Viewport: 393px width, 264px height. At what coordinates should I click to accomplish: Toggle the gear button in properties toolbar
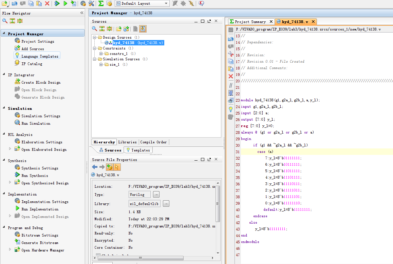109,167
